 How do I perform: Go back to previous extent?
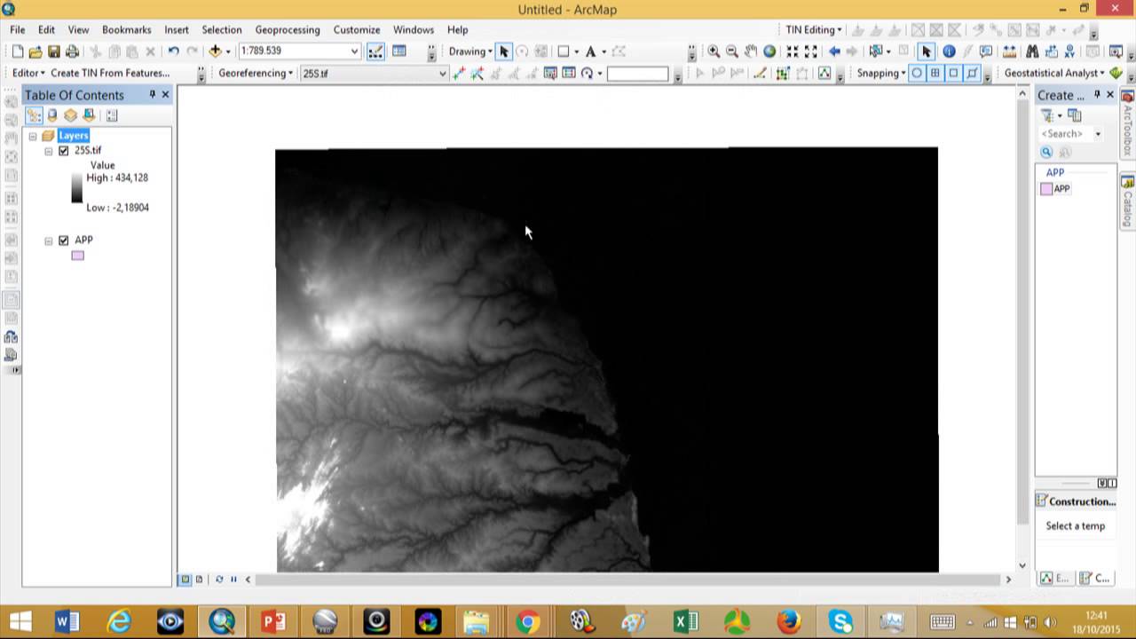click(x=834, y=51)
